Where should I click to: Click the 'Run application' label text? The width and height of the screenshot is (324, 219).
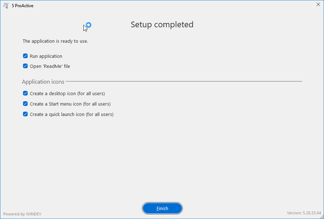[x=46, y=56]
